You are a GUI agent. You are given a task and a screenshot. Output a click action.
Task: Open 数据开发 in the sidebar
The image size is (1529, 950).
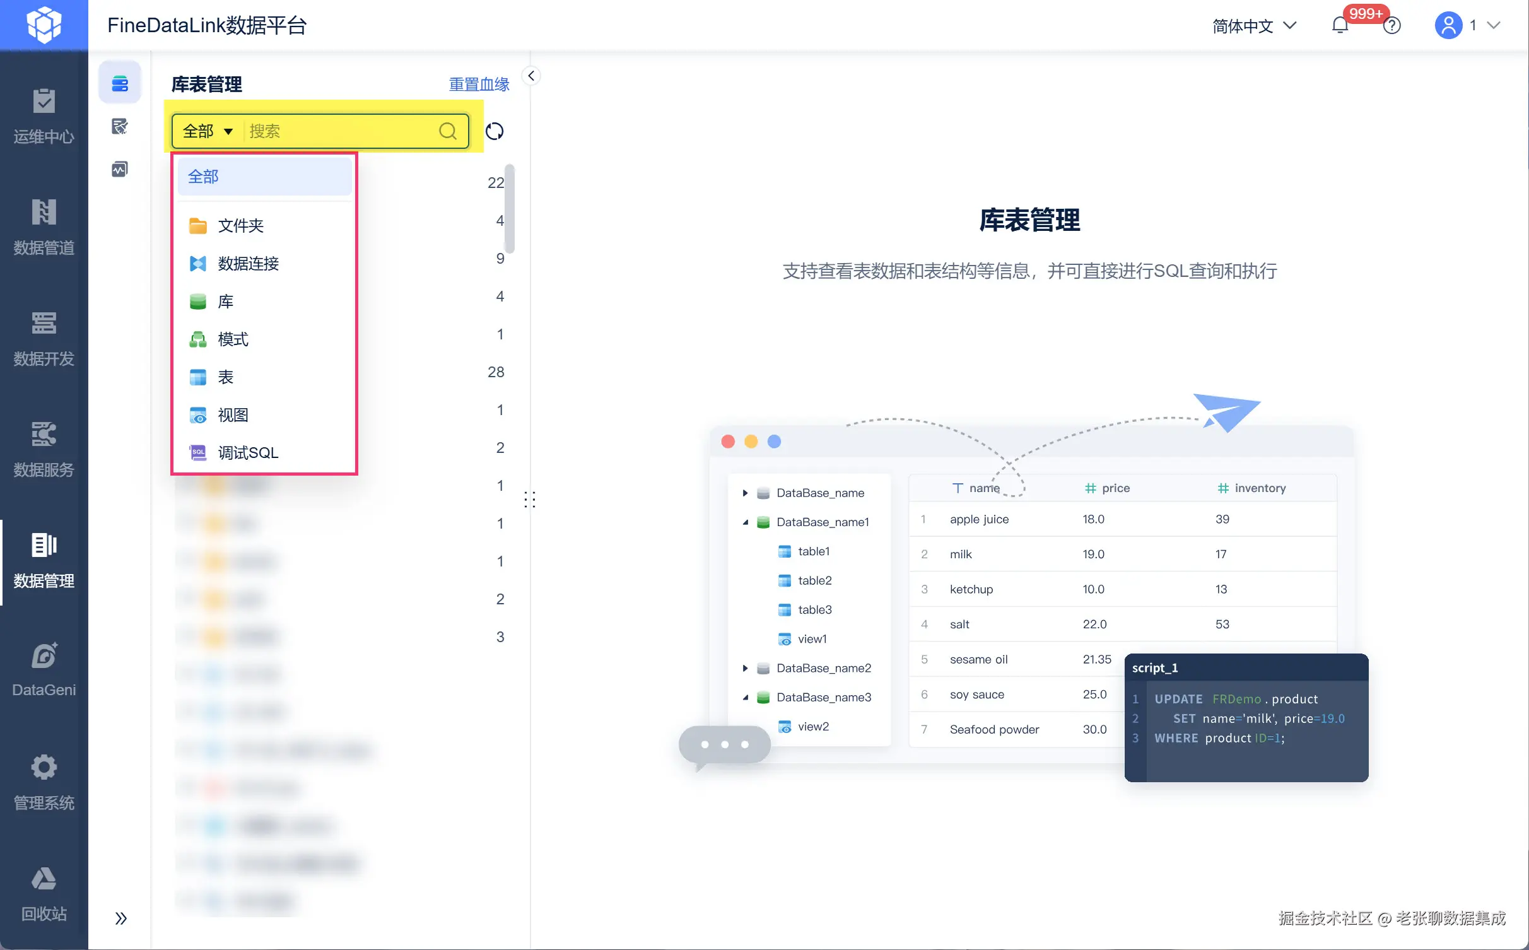pos(44,338)
